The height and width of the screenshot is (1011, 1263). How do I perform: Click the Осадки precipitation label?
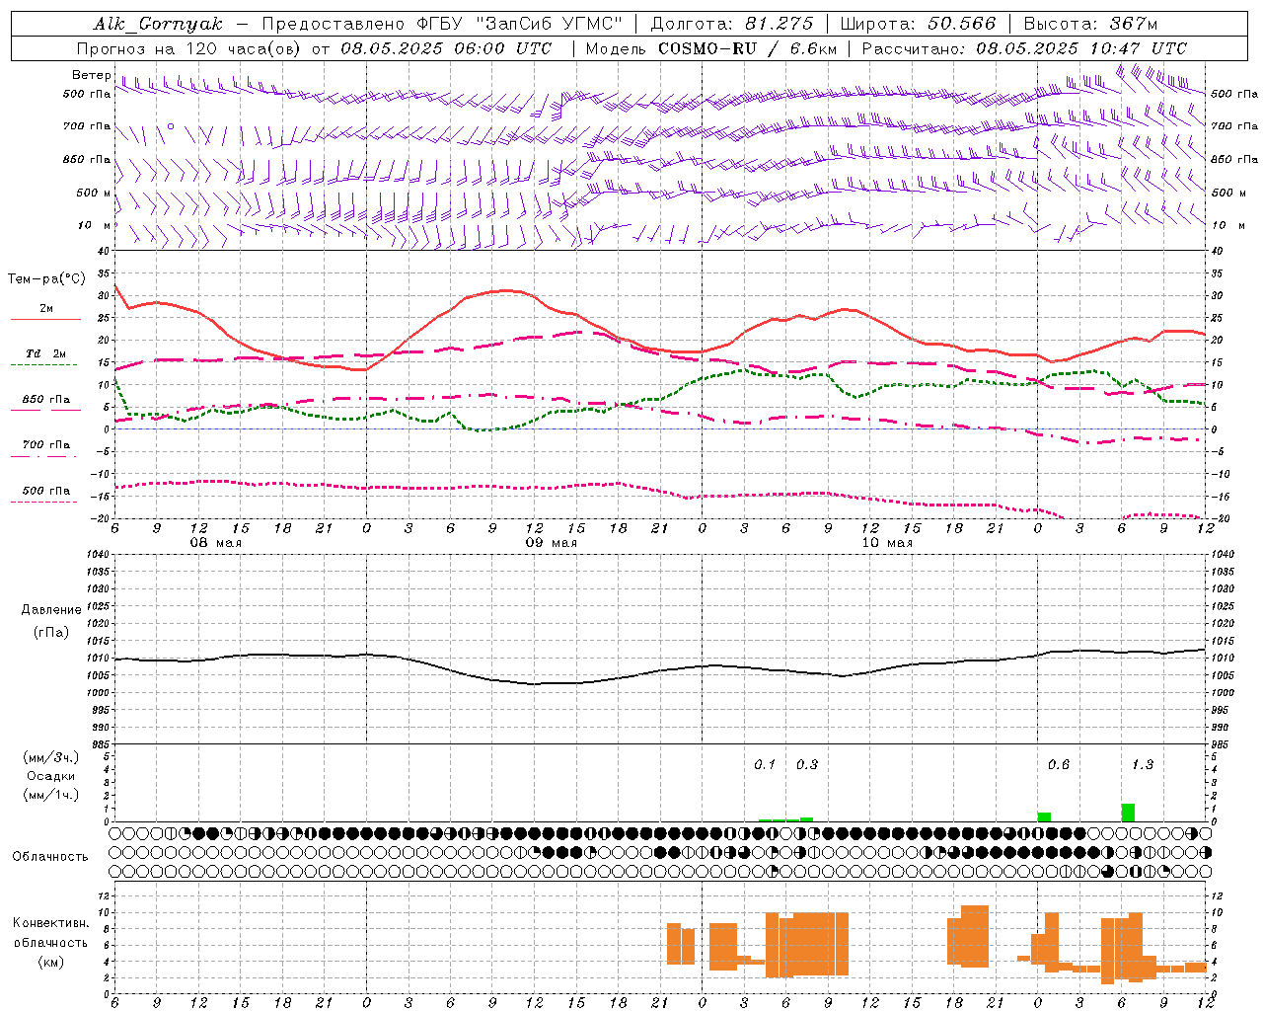tap(50, 776)
